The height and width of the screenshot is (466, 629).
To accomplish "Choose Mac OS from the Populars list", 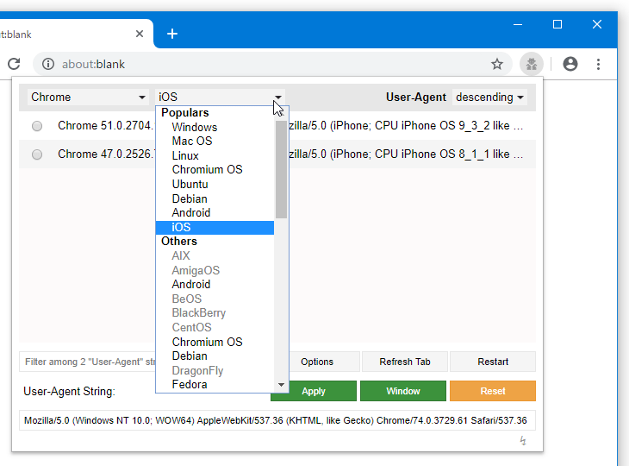I will point(215,142).
